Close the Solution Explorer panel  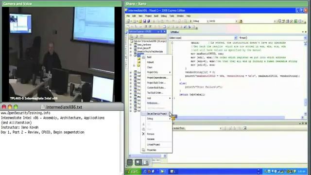(165, 32)
